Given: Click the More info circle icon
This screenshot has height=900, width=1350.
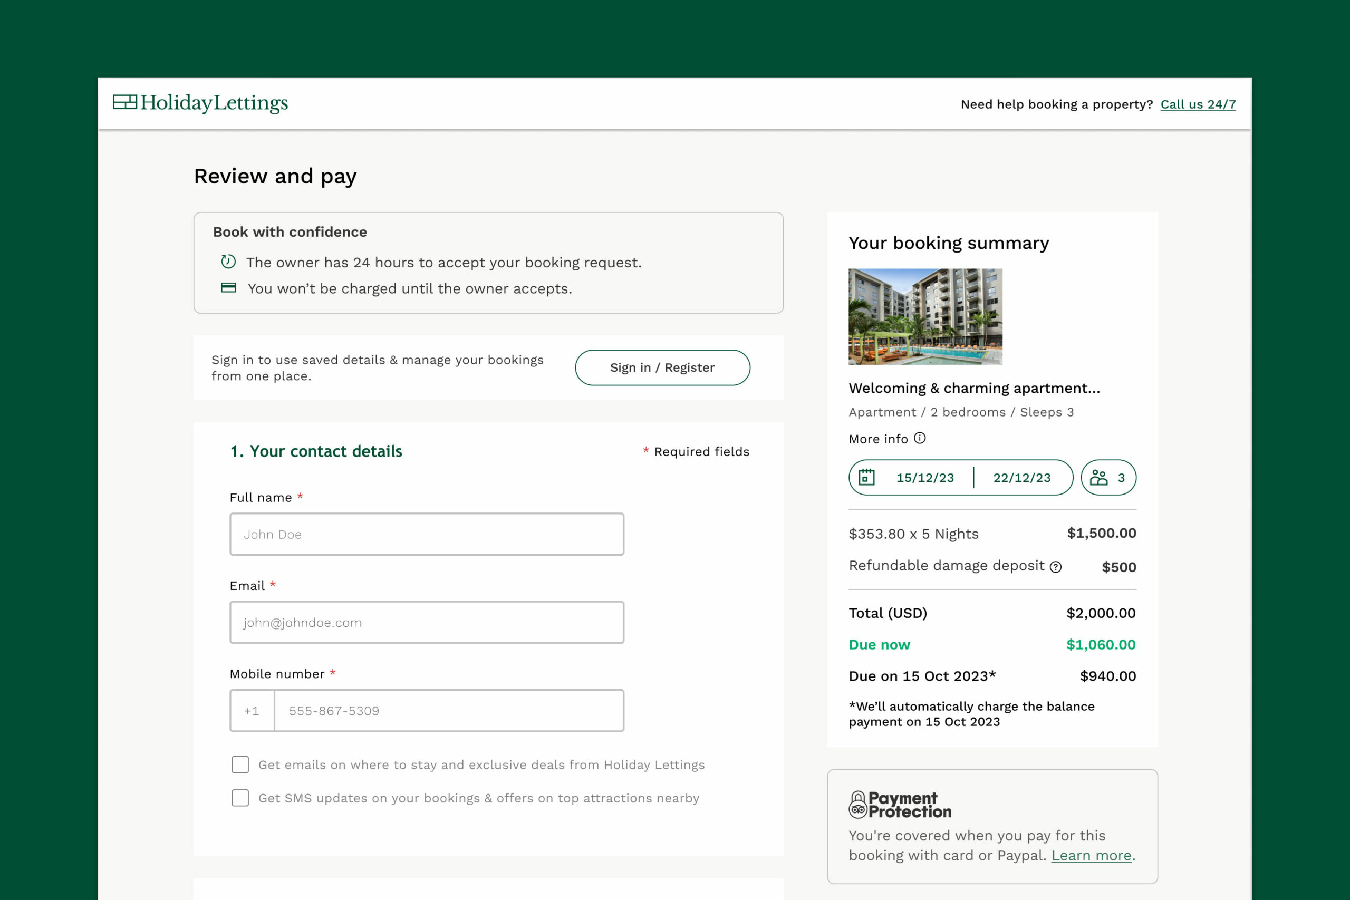Looking at the screenshot, I should point(920,439).
